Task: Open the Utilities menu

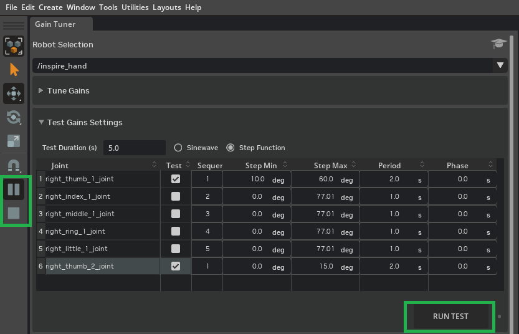Action: coord(135,7)
